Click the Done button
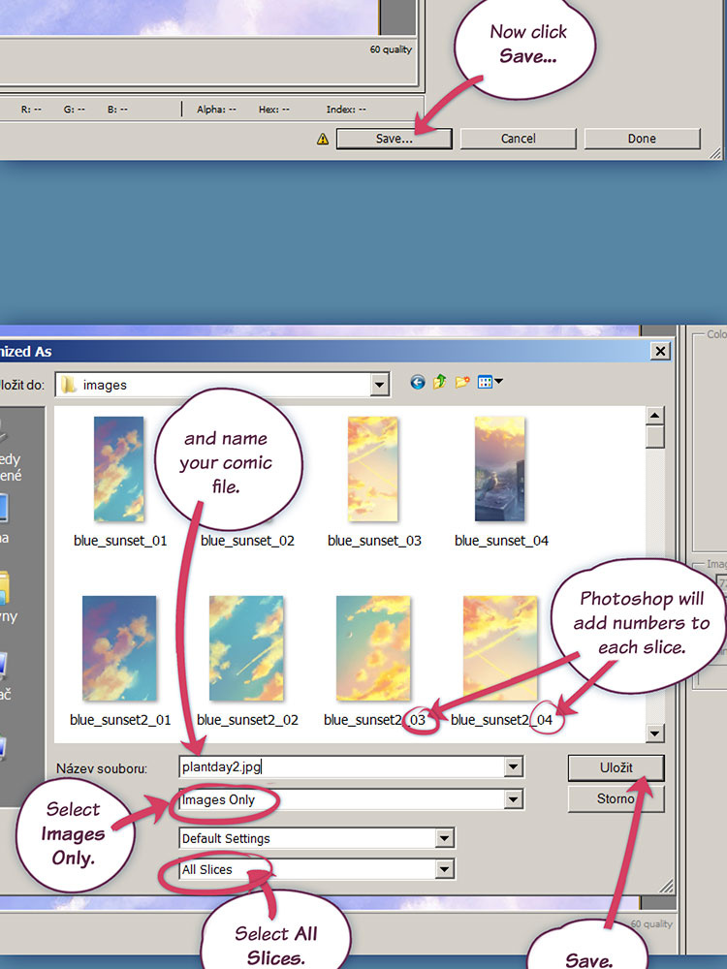 point(642,139)
